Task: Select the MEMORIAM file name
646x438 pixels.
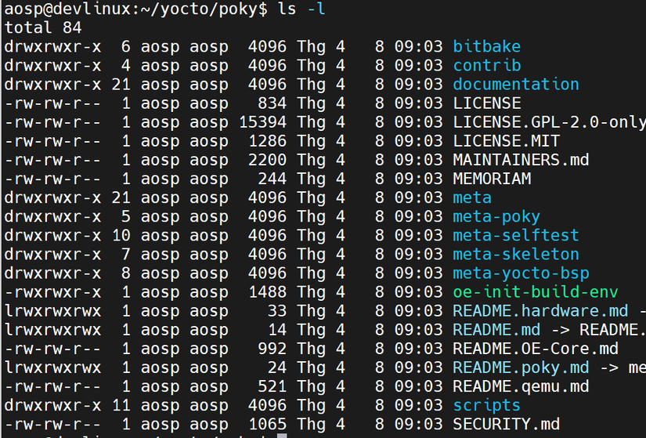Action: click(x=492, y=179)
